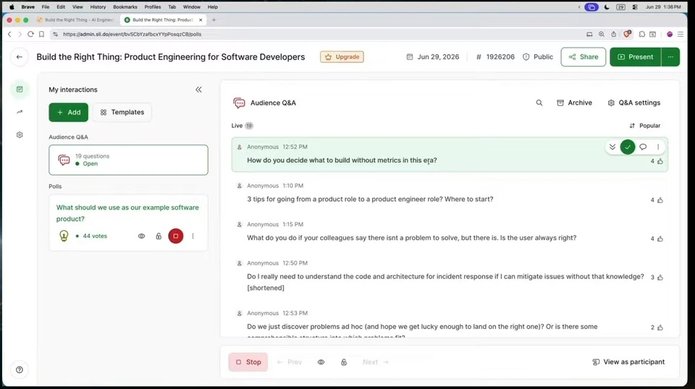Toggle the poll voting lock icon
Viewport: 695px width, 389px height.
(159, 236)
